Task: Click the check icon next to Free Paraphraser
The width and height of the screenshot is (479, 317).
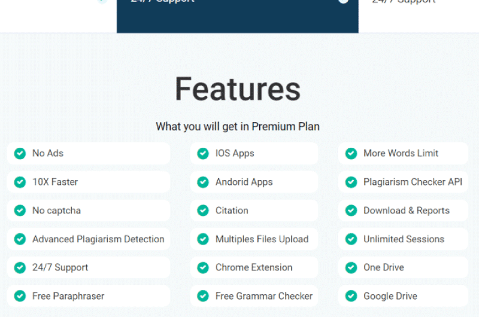Action: (20, 296)
